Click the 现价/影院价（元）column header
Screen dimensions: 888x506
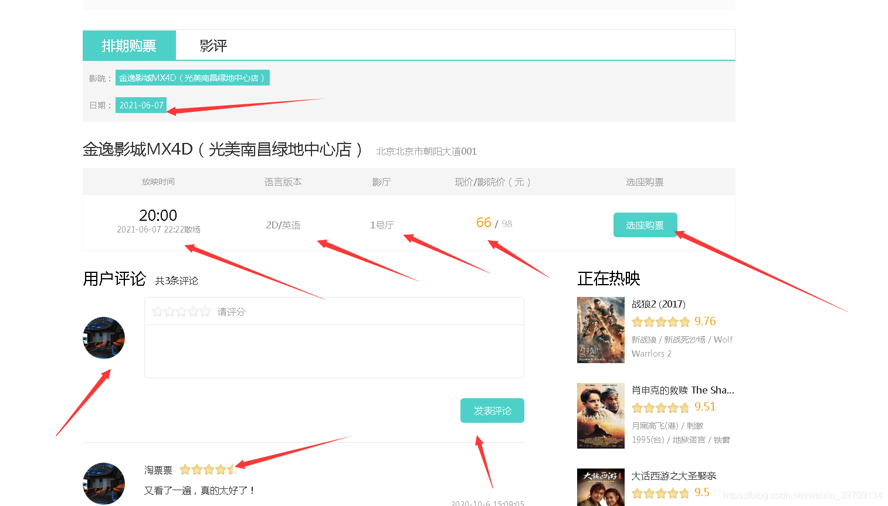493,182
